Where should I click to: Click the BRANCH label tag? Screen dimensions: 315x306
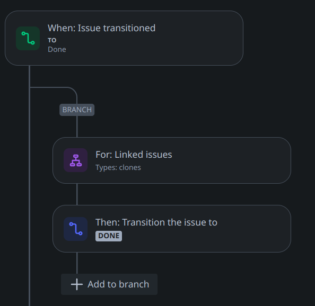(x=77, y=110)
